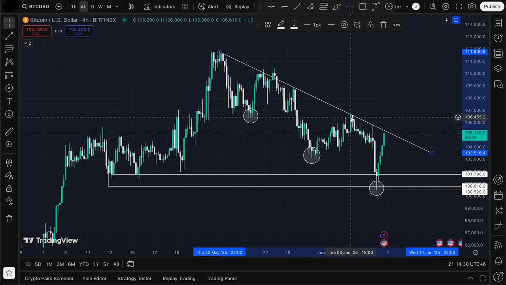Expand the timeframe intervals dropdown arrow
Image resolution: width=506 pixels, height=285 pixels.
117,6
